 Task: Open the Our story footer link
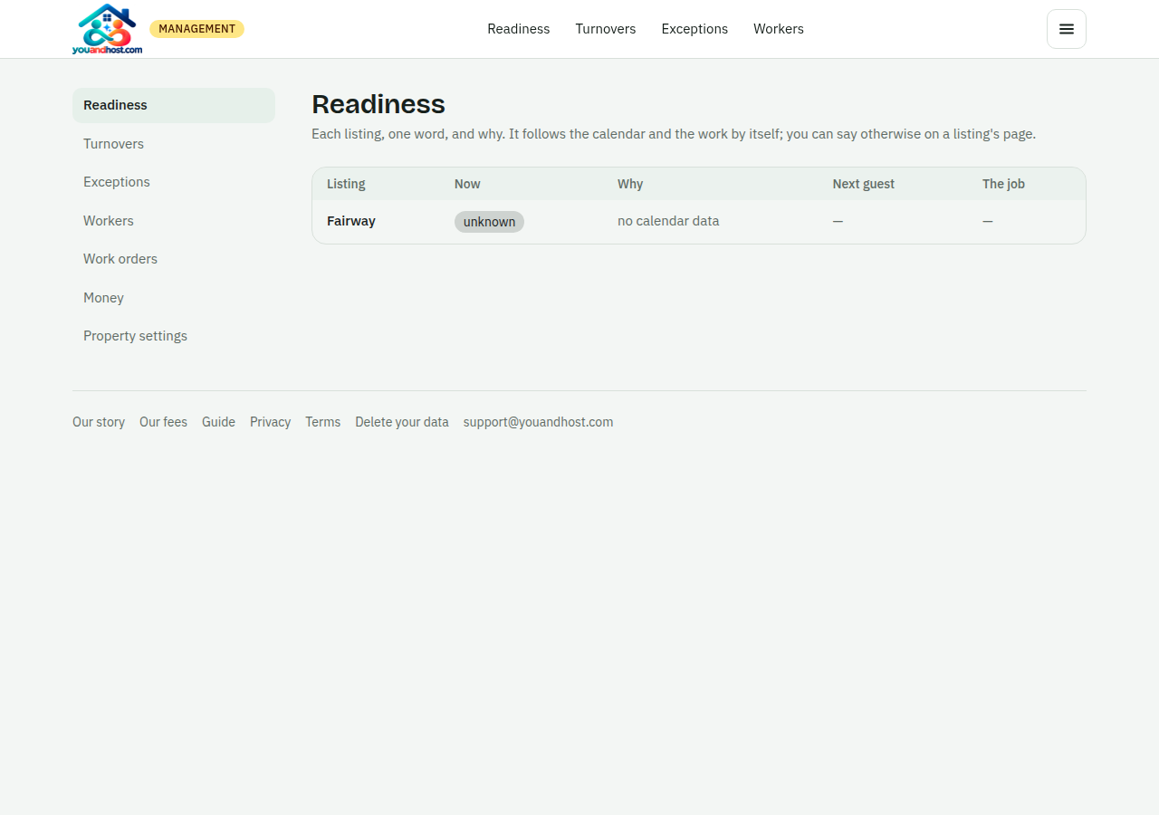click(99, 422)
